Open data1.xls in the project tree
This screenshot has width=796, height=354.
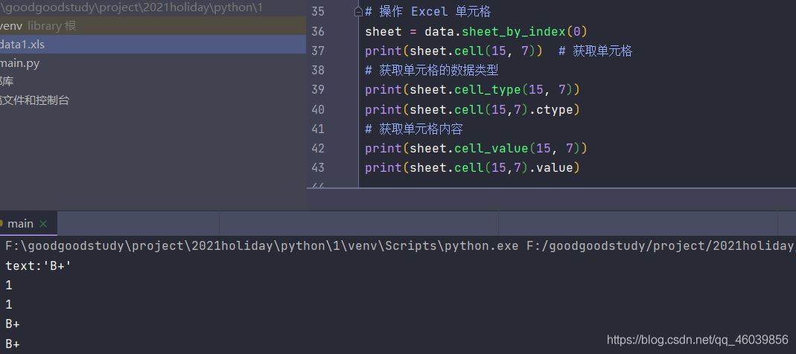tap(22, 45)
